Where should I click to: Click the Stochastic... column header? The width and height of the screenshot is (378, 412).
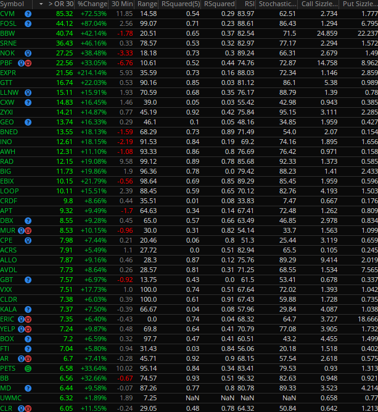tap(277, 4)
